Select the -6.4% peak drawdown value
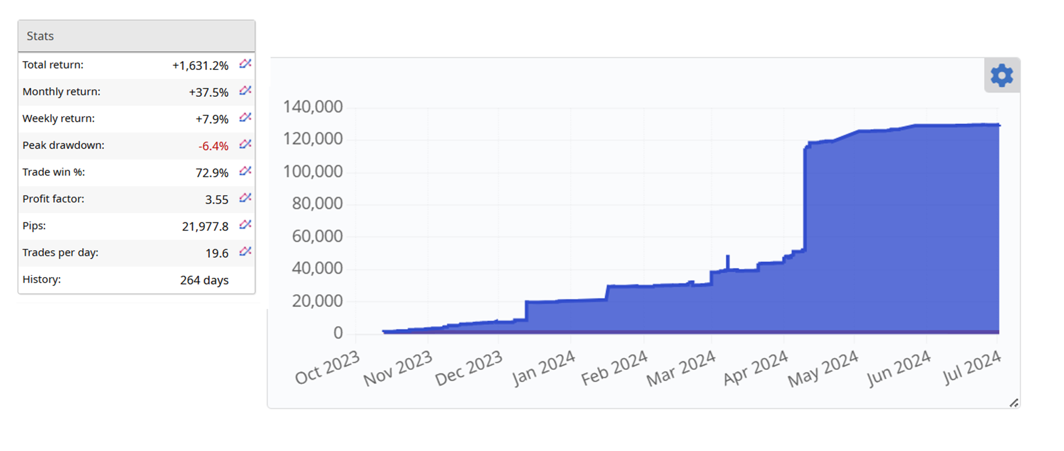 [213, 146]
